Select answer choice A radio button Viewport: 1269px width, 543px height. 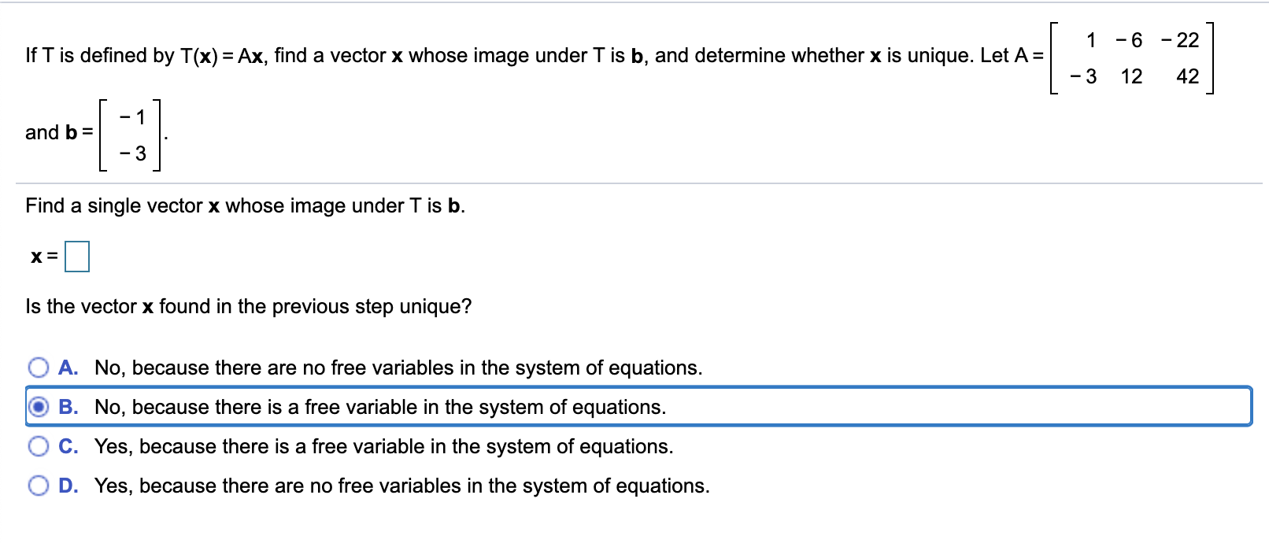click(x=39, y=368)
